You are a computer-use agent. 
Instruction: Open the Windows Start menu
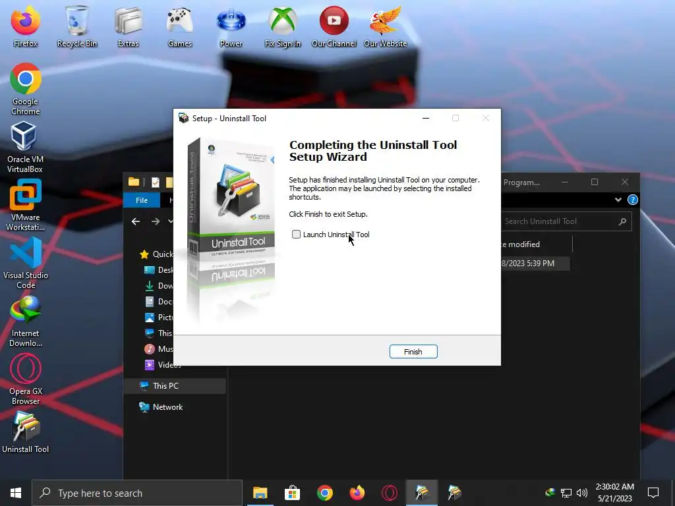point(16,493)
